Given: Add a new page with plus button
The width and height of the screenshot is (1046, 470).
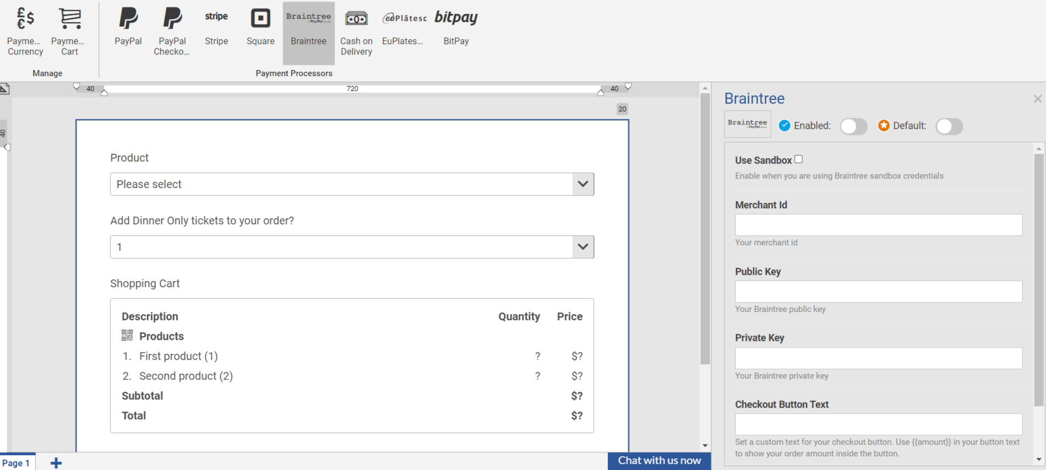Looking at the screenshot, I should 56,463.
